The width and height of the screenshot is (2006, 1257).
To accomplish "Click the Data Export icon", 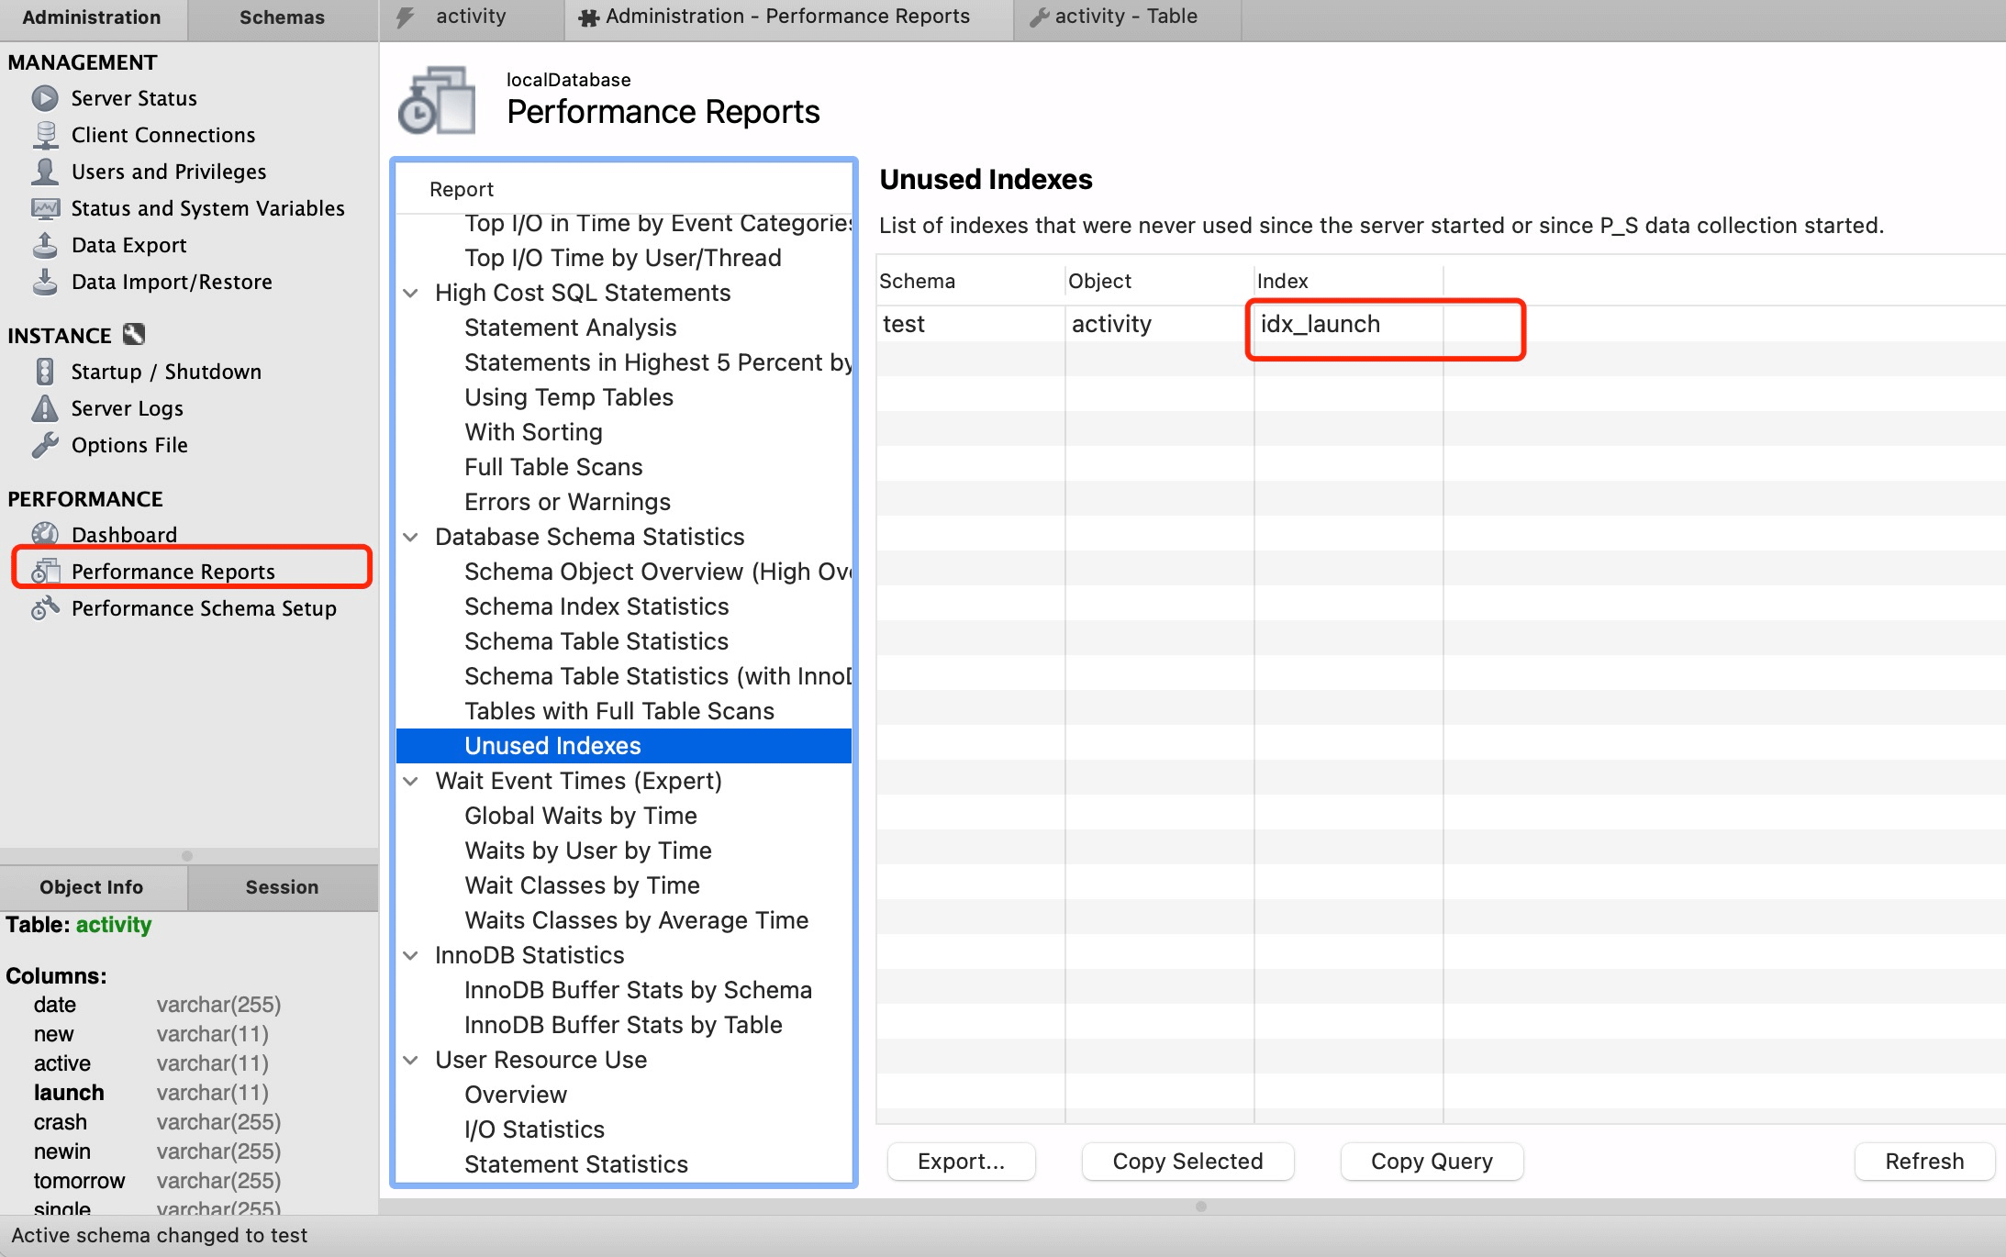I will coord(45,245).
